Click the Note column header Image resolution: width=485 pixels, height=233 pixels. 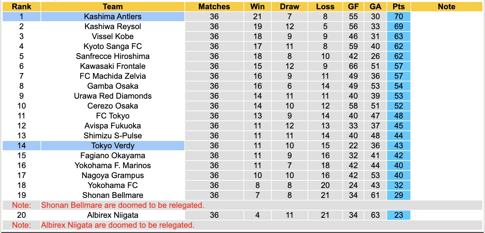(447, 7)
